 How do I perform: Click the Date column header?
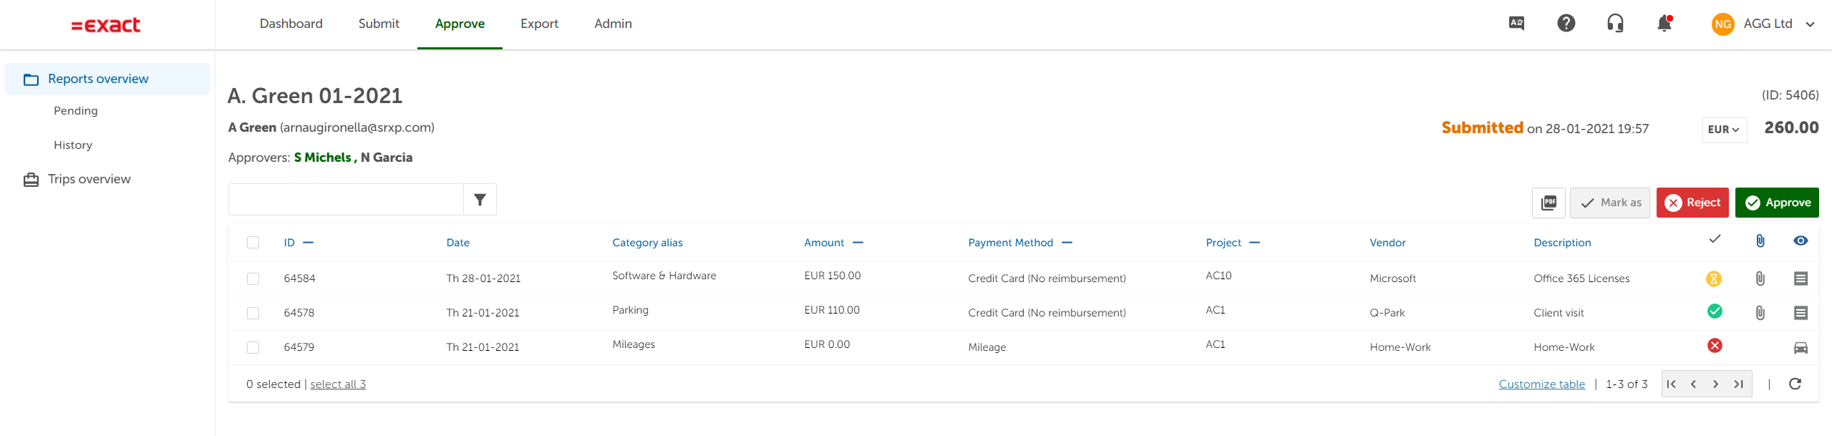(458, 243)
